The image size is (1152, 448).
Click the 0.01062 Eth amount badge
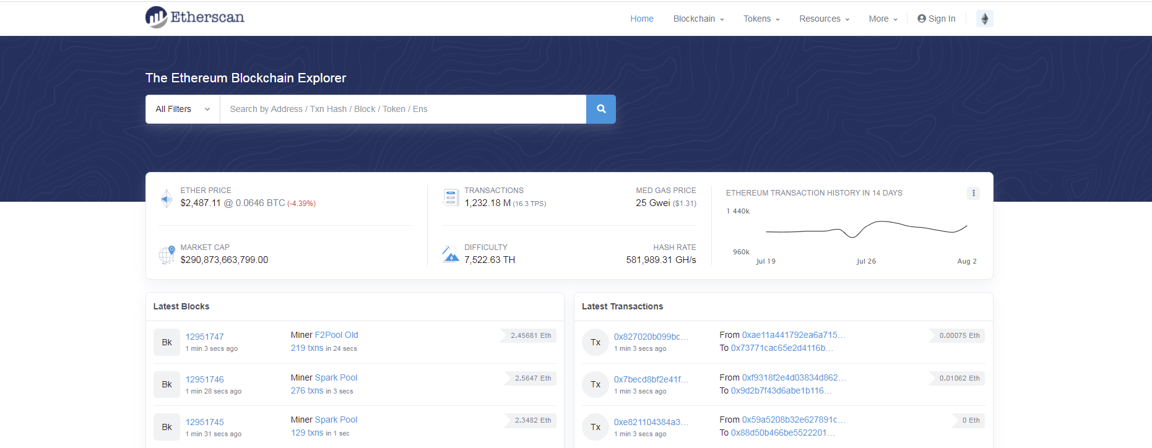pos(956,378)
